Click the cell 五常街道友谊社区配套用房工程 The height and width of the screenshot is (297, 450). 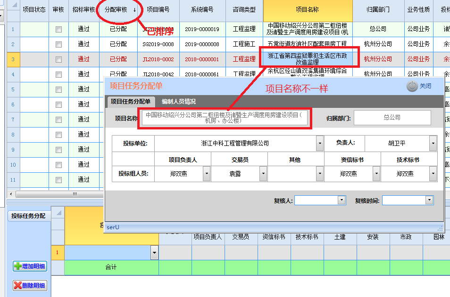(308, 44)
